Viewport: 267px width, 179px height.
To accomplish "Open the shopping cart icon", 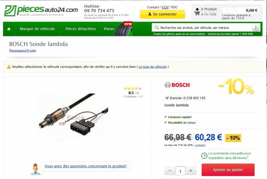I will pyautogui.click(x=197, y=12).
